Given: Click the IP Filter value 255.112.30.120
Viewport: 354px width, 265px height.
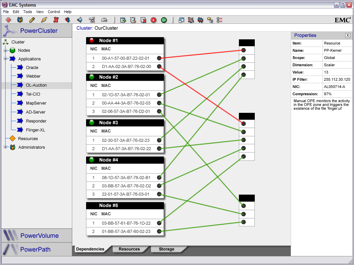Looking at the screenshot, I should [x=337, y=79].
